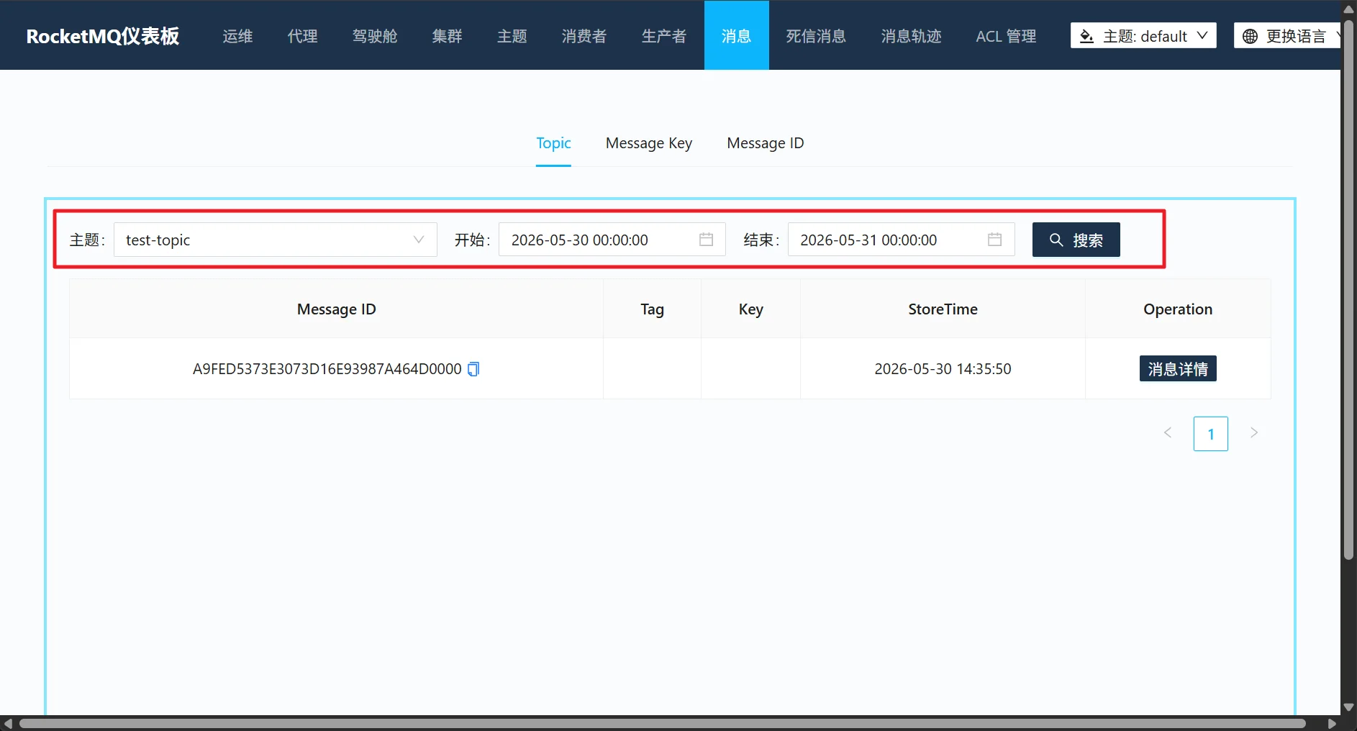Copy the message ID with the copy icon
Viewport: 1357px width, 731px height.
(473, 369)
